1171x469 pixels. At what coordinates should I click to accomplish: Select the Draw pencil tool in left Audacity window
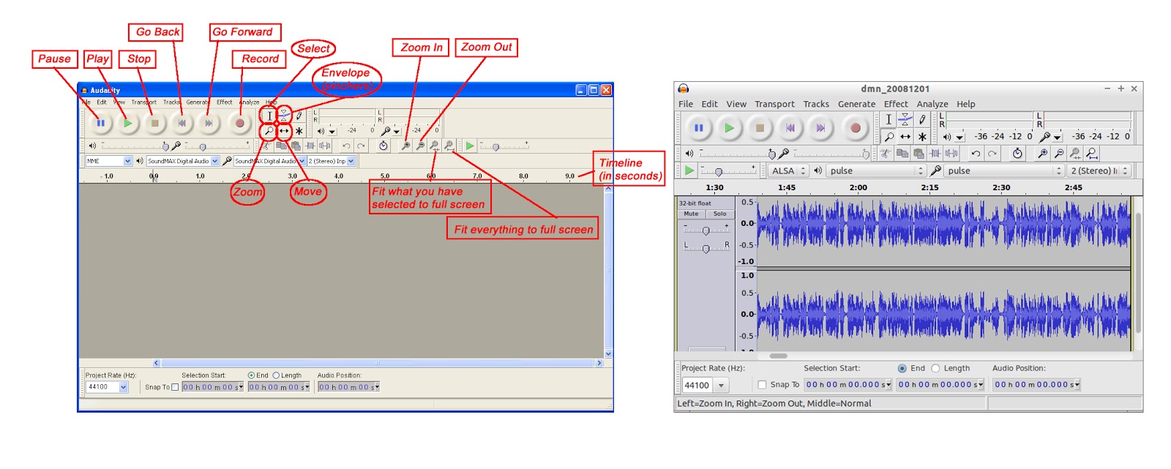[x=299, y=116]
